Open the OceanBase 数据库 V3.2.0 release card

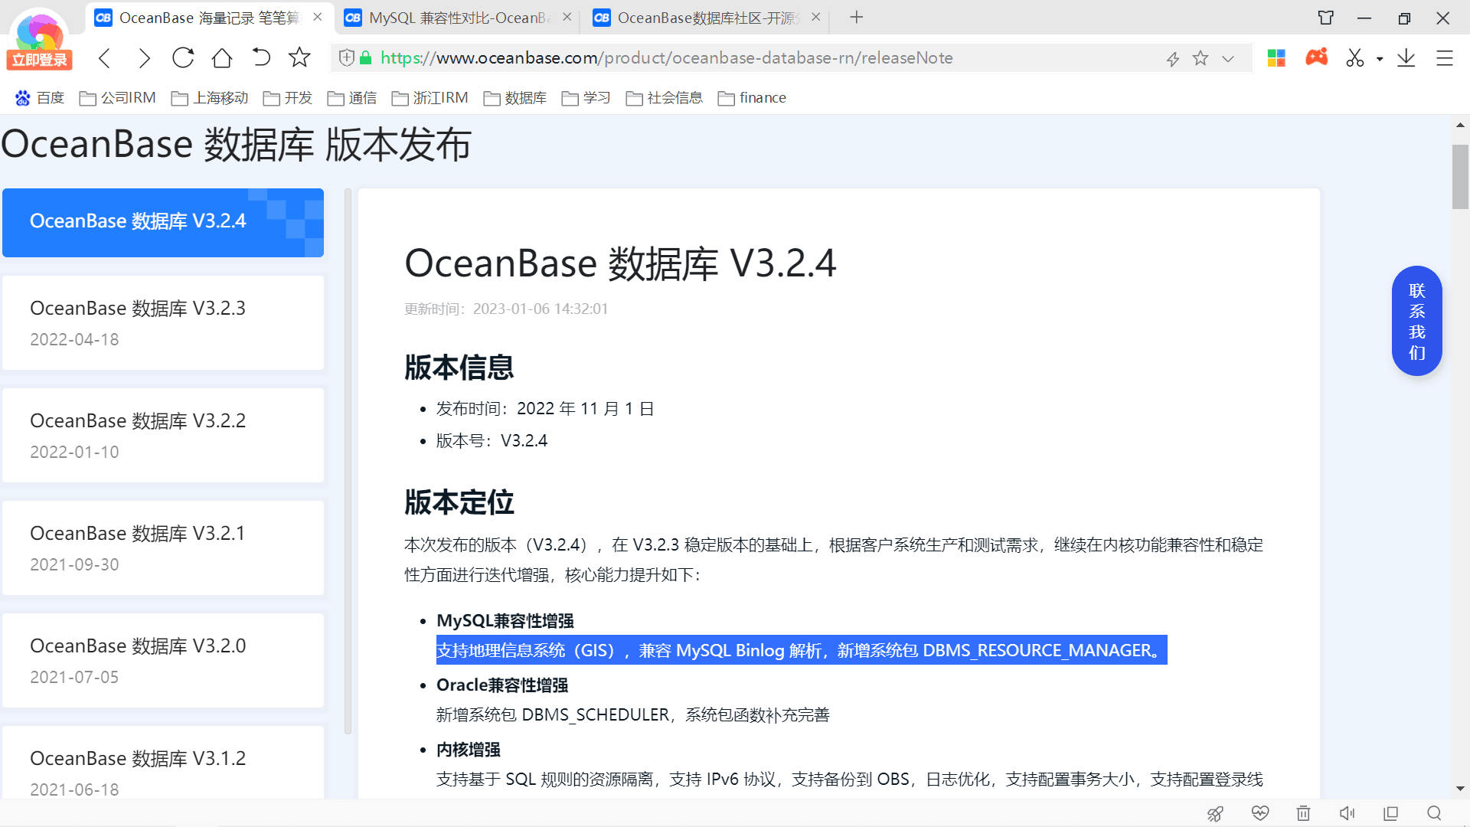click(163, 660)
